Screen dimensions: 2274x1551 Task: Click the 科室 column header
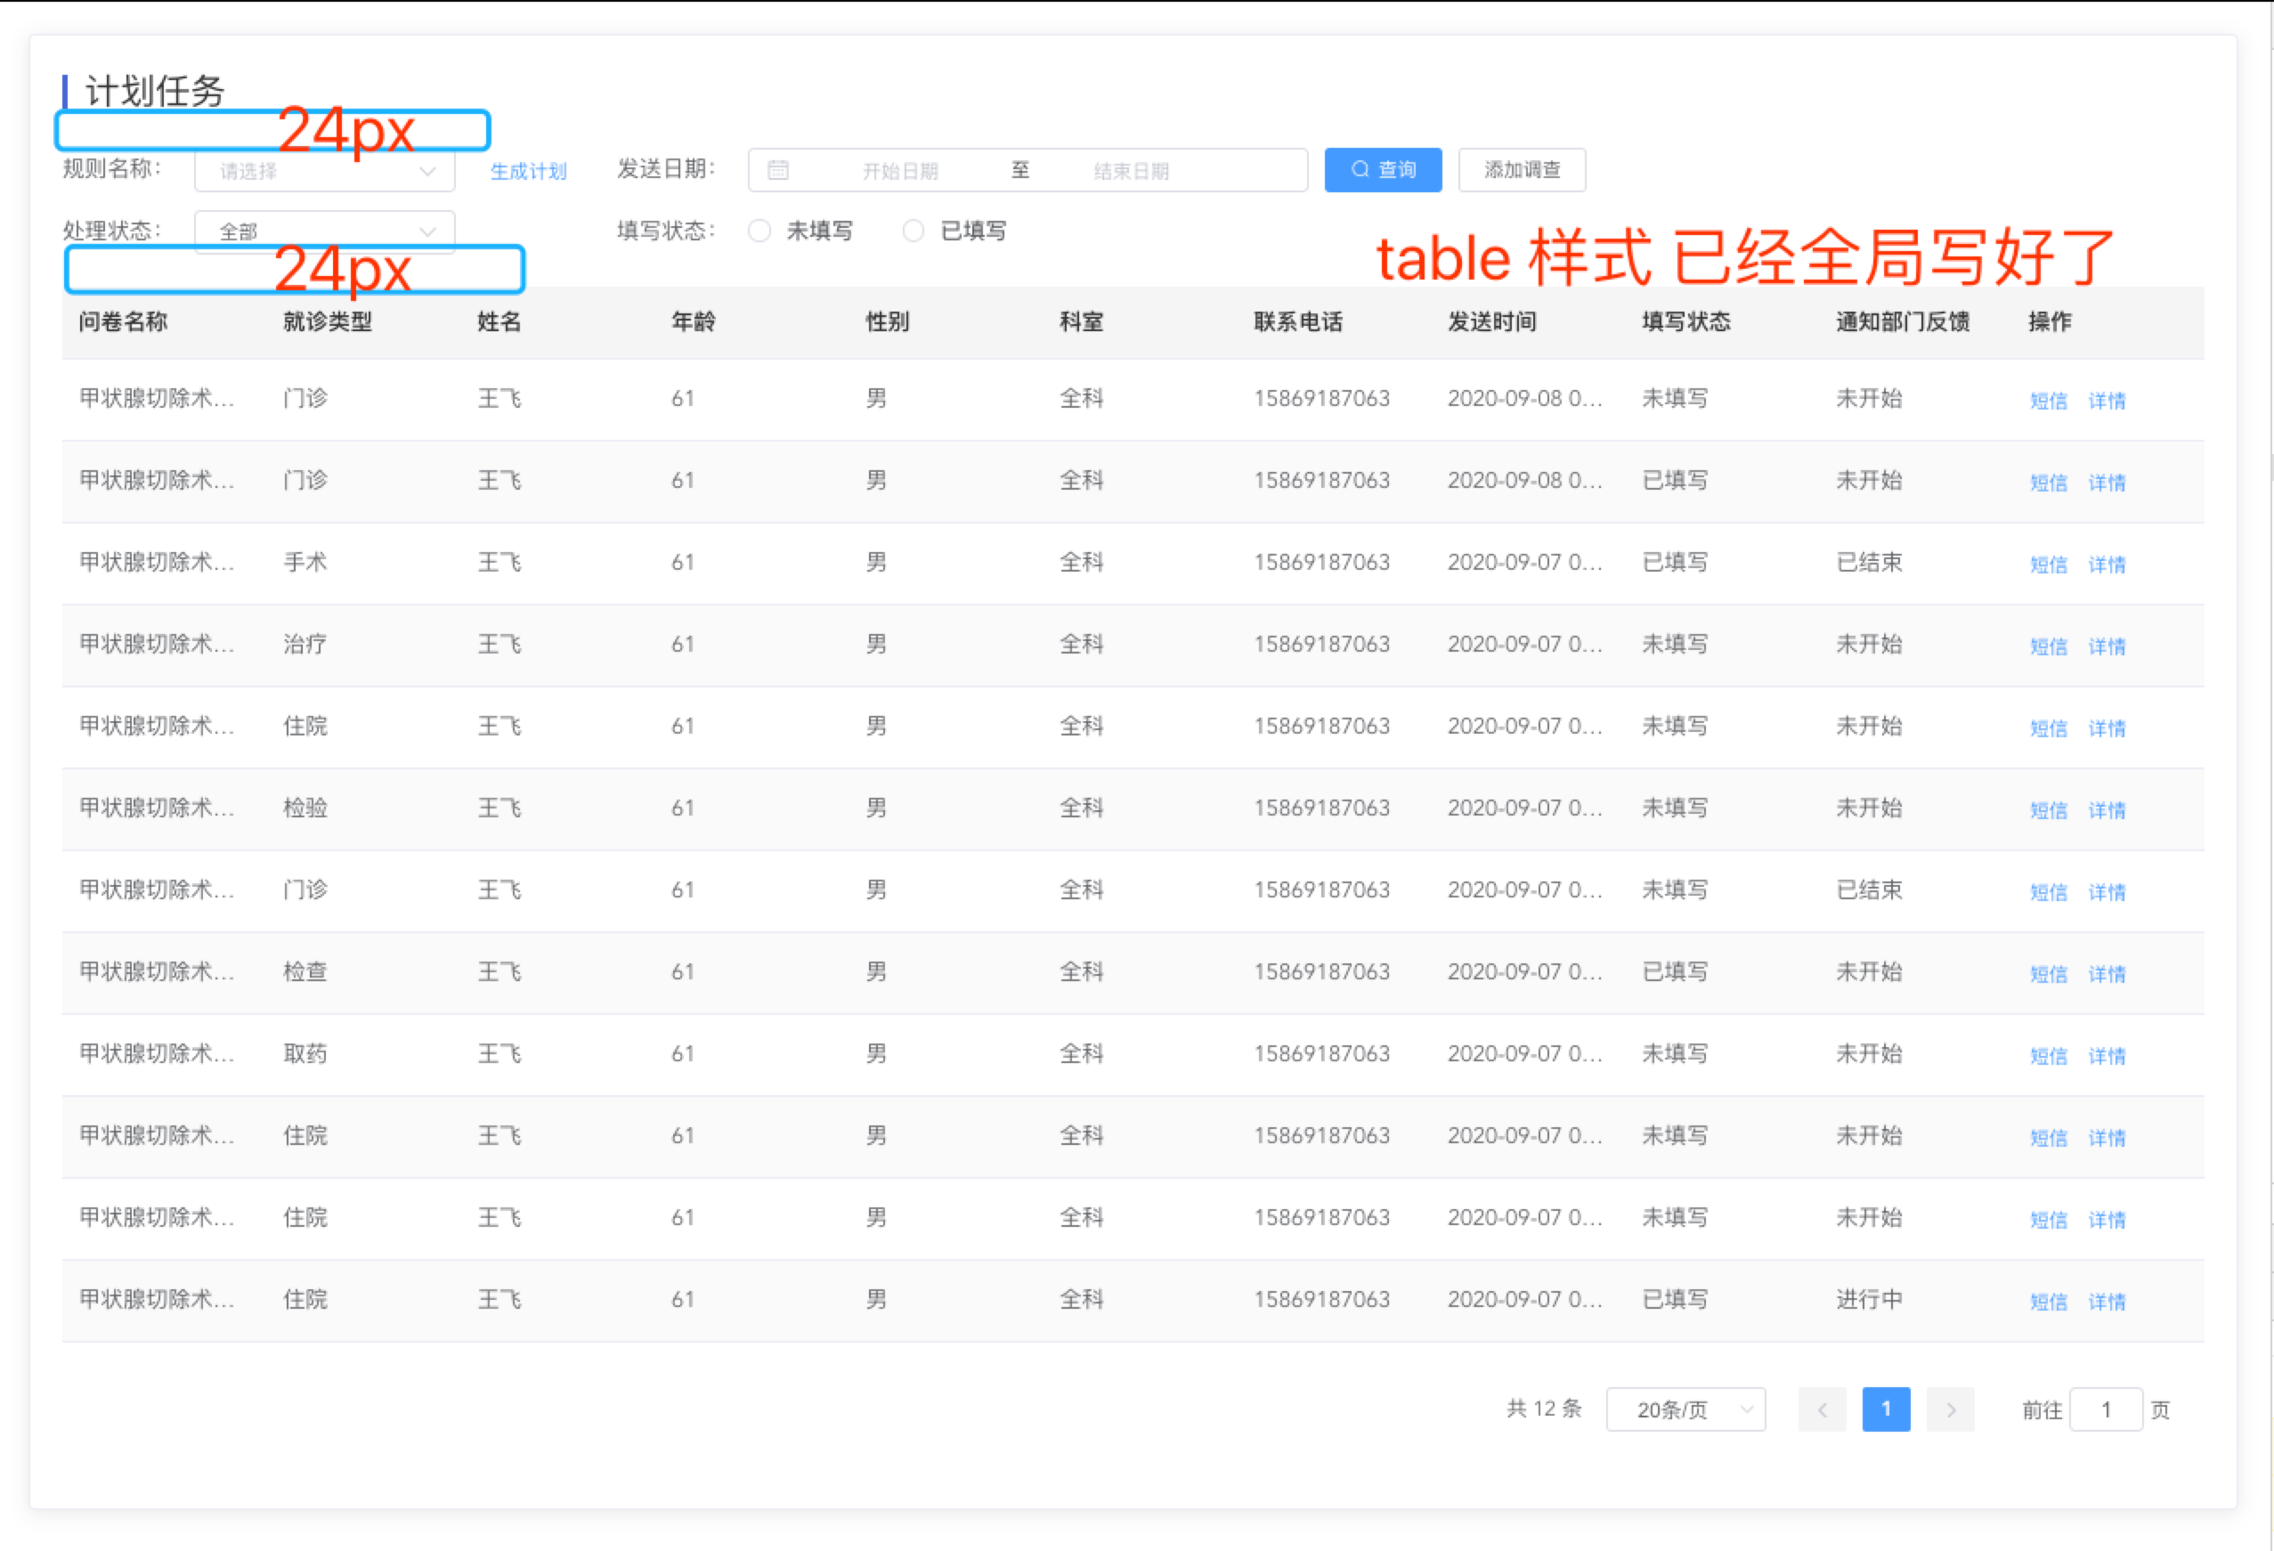pos(1081,322)
